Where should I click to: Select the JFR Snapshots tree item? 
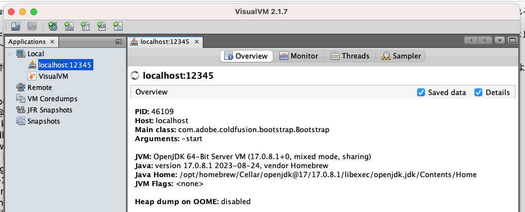[44, 110]
